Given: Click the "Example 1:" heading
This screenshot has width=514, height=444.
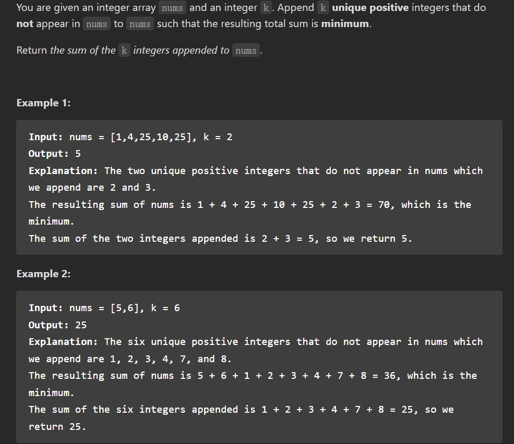Looking at the screenshot, I should 44,103.
